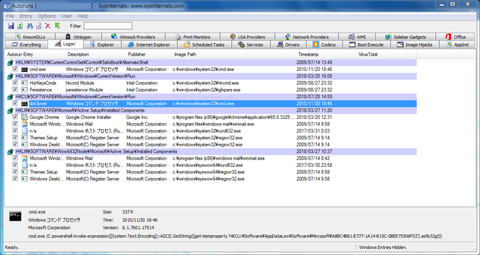Click the Google Chrome installer icon

(x=24, y=117)
